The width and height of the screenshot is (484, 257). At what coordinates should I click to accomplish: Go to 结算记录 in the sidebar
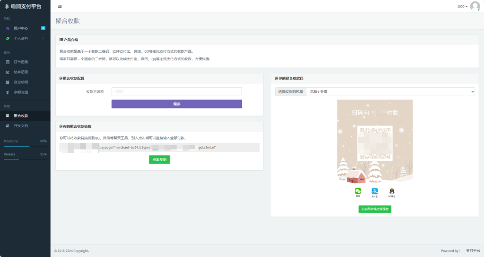pos(21,72)
